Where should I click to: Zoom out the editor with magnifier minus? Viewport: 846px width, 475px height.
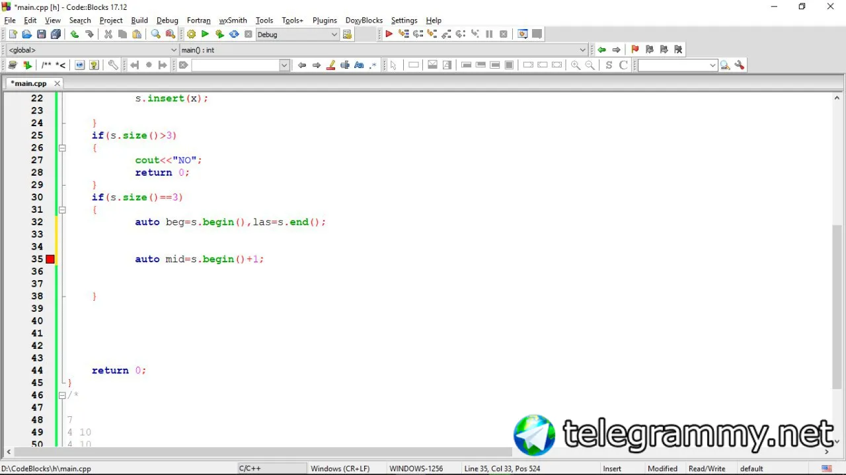(x=590, y=65)
